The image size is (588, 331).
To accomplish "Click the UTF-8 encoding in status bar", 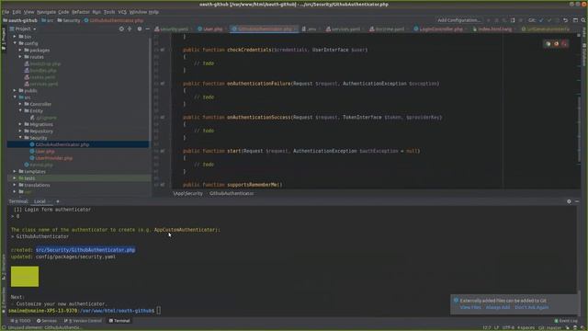I will coord(508,327).
